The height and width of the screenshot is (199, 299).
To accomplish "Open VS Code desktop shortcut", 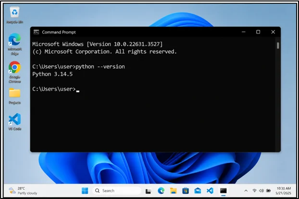I will pos(15,122).
